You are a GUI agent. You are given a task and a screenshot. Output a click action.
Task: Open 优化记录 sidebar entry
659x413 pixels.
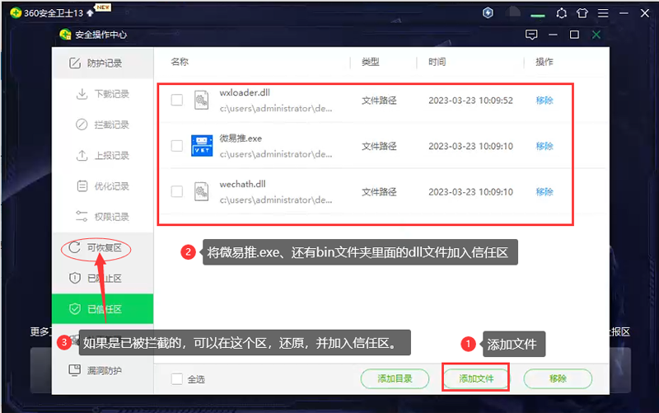[102, 186]
